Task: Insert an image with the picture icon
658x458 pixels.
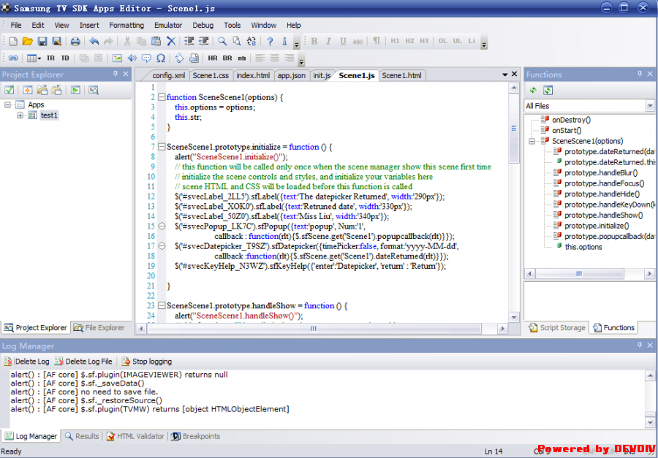Action: pyautogui.click(x=117, y=58)
